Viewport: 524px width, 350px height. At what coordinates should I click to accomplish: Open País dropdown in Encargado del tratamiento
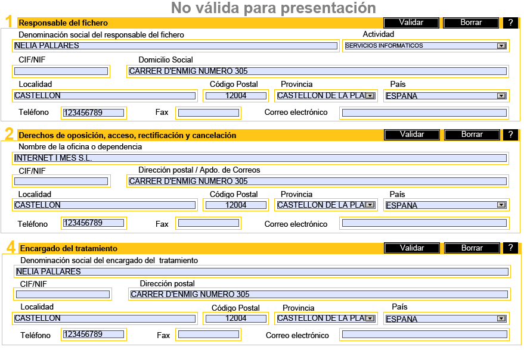[501, 318]
